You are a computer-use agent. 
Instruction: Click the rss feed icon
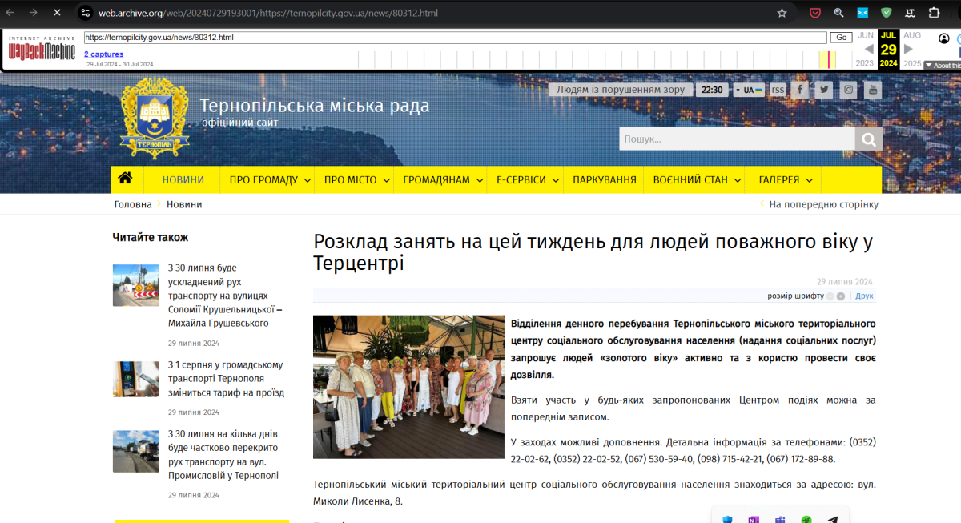778,90
